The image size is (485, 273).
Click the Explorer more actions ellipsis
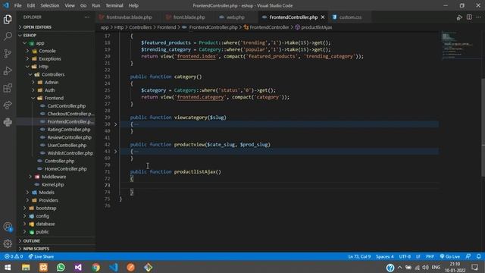tap(87, 17)
